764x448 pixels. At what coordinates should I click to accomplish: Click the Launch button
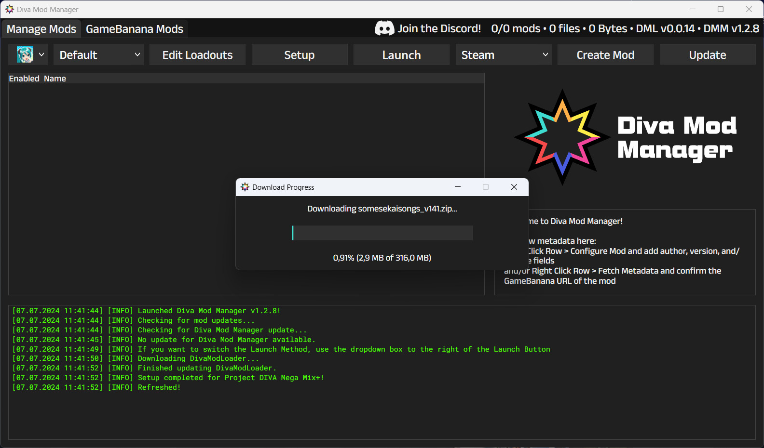[401, 55]
